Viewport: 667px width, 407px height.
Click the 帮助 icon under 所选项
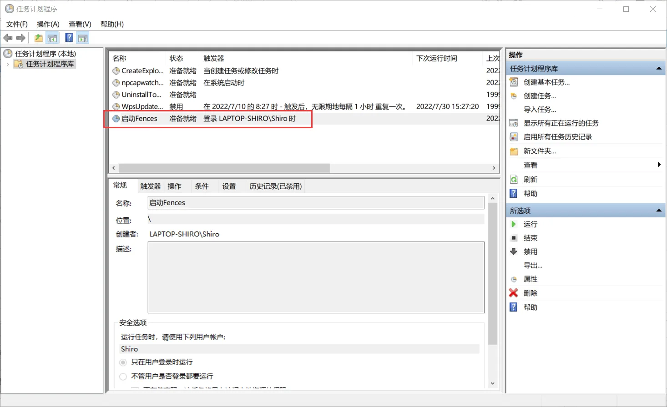(514, 307)
